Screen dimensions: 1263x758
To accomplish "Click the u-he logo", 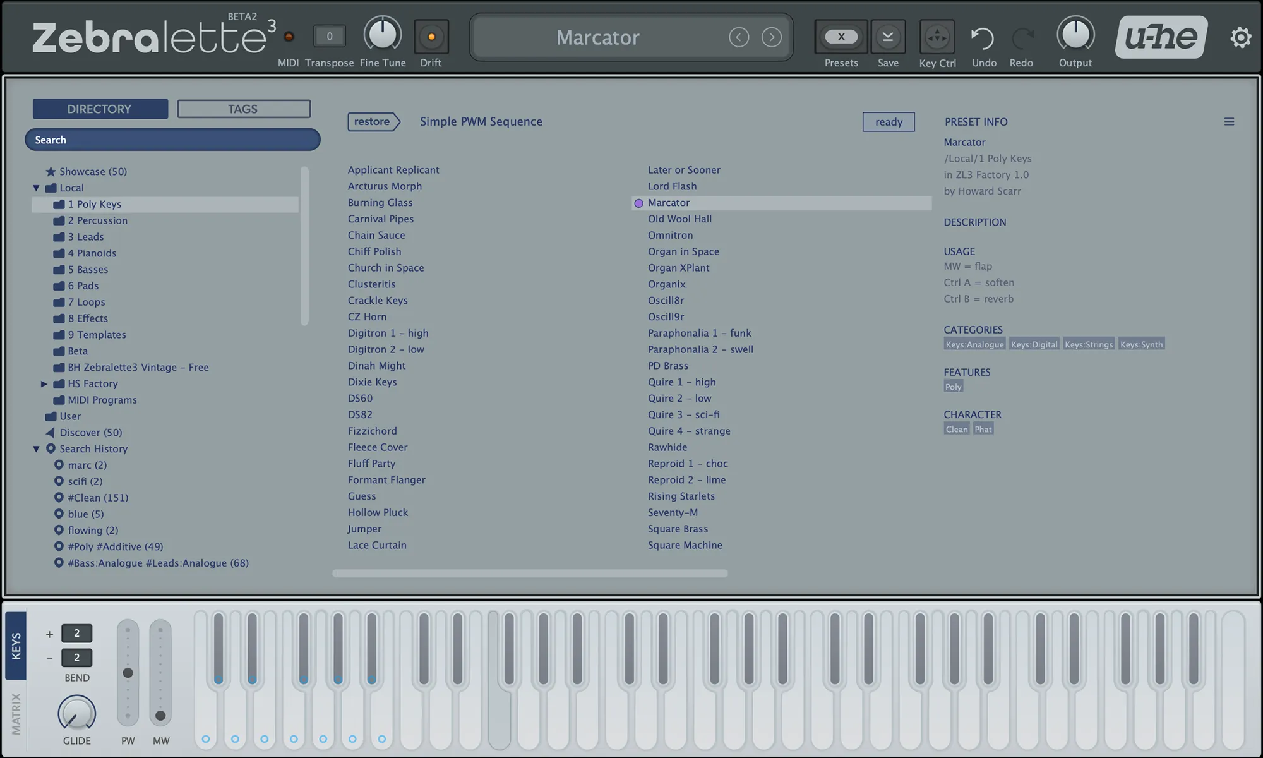I will click(x=1161, y=37).
